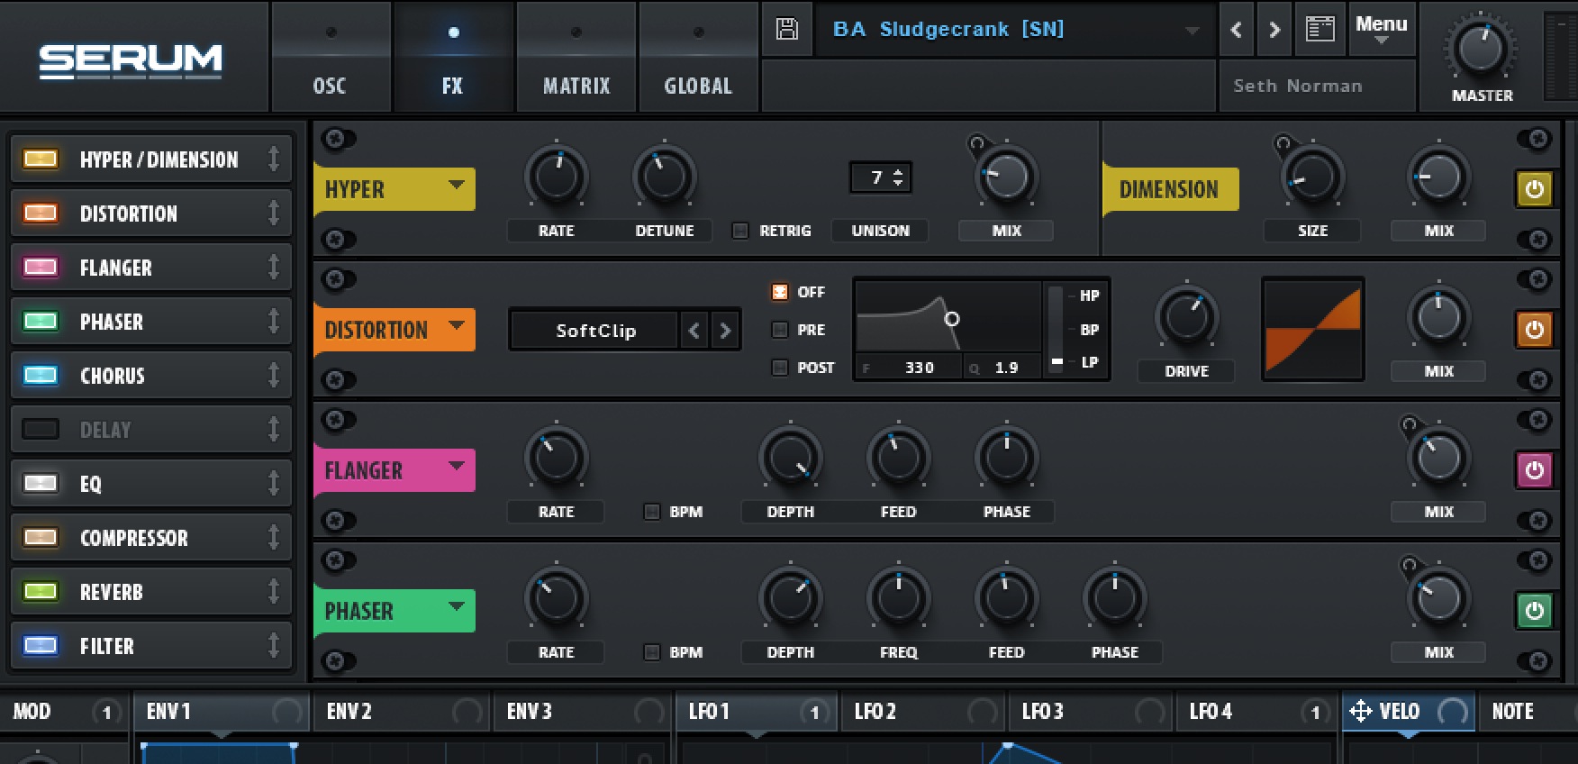Screen dimensions: 1578x764
Task: Click the Phaser reorder arrows
Action: coord(274,322)
